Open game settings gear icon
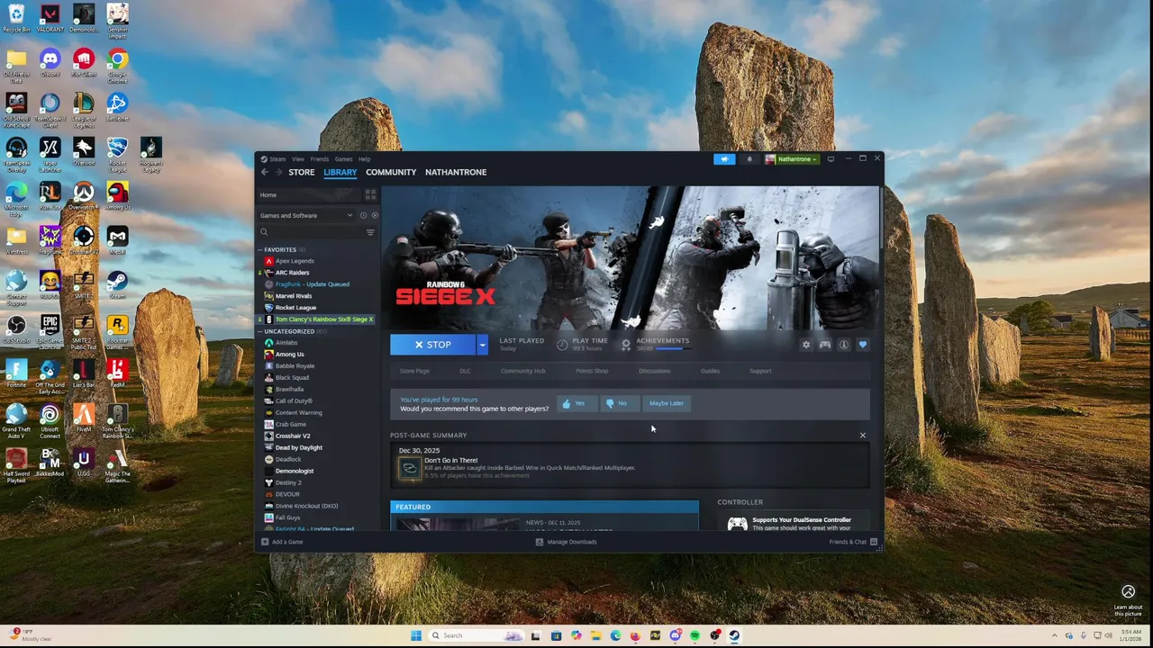Viewport: 1153px width, 648px height. point(806,345)
